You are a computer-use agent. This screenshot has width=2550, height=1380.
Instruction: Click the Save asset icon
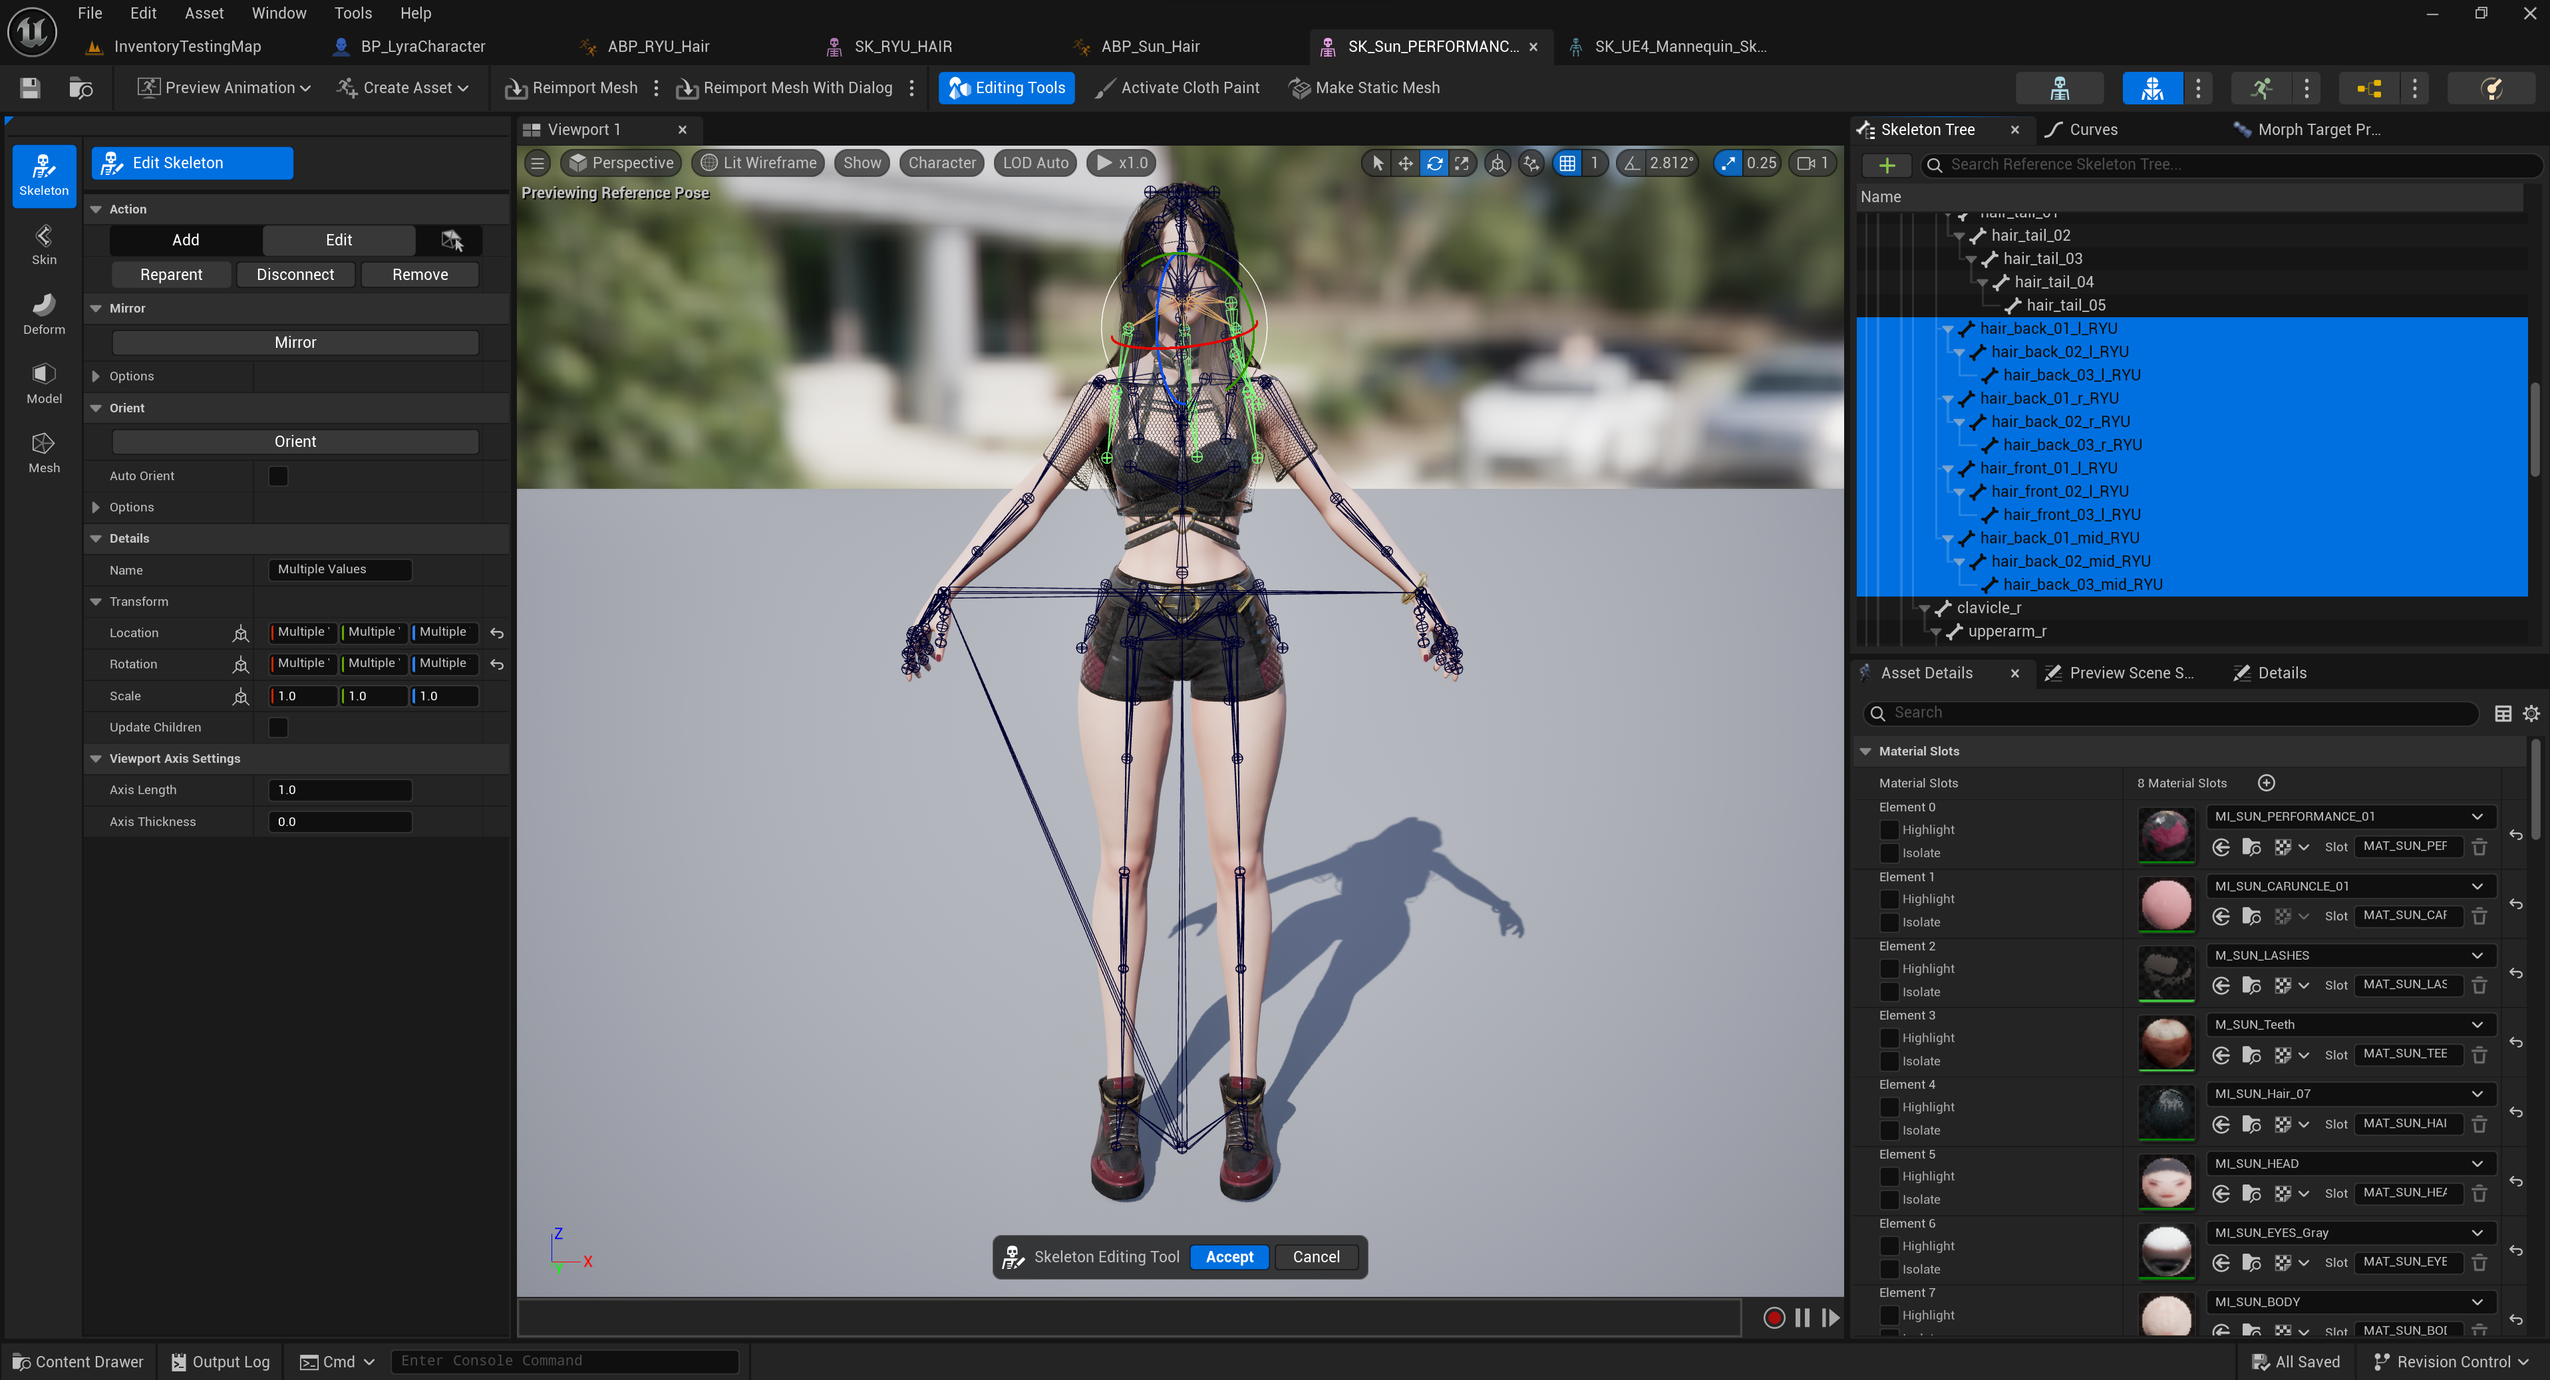[30, 88]
